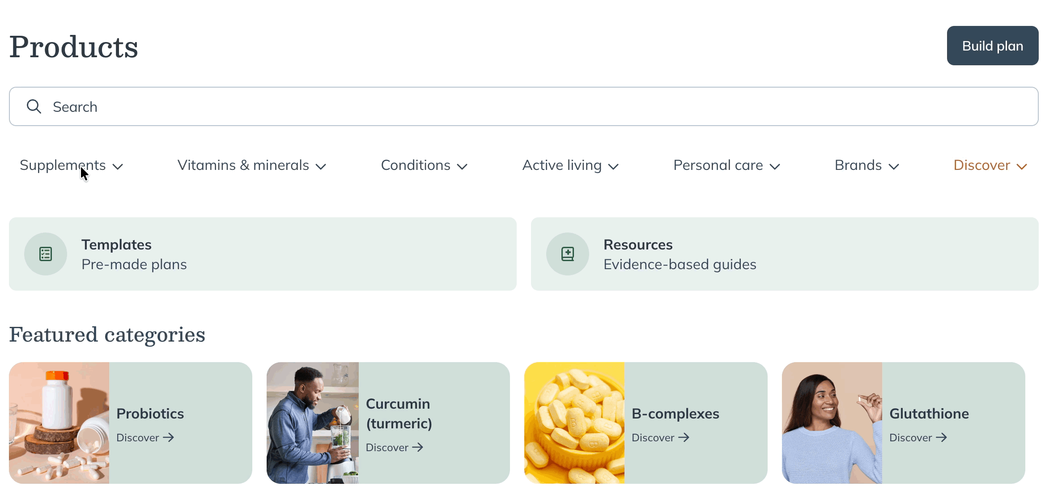Click the search magnifier icon

pos(34,106)
